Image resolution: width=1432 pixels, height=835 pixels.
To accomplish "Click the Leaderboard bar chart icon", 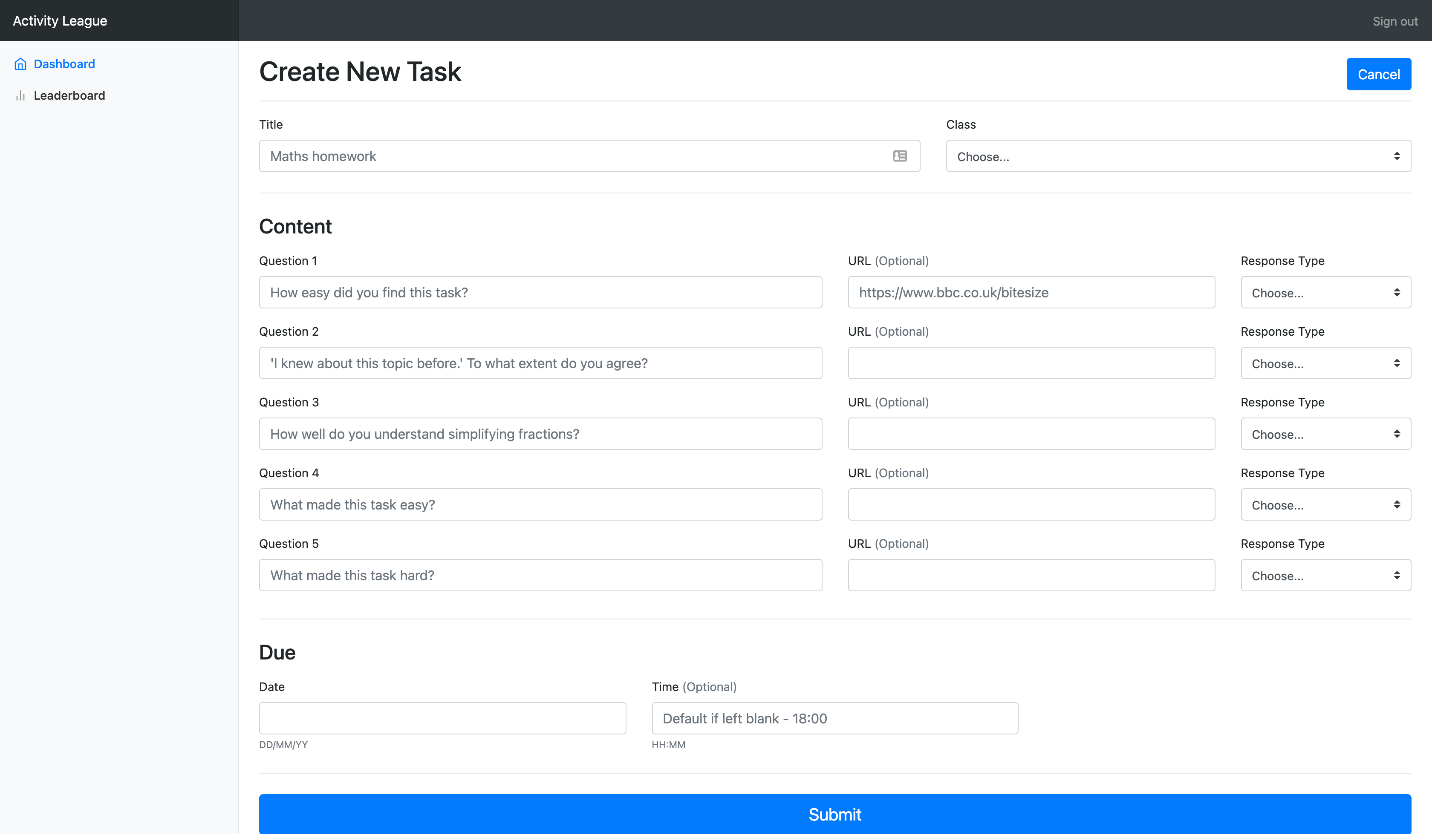I will click(19, 95).
